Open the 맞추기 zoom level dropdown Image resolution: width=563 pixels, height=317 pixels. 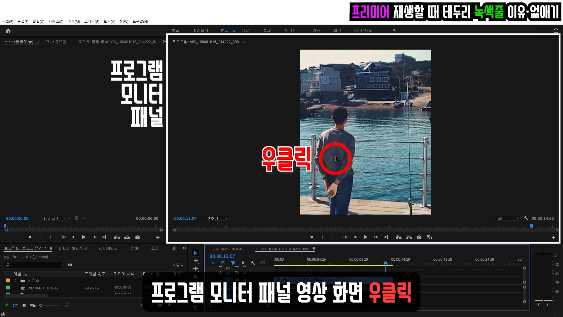click(x=217, y=218)
